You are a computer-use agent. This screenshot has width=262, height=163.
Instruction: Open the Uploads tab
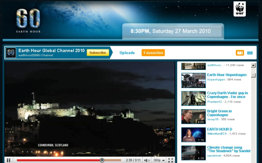127,53
